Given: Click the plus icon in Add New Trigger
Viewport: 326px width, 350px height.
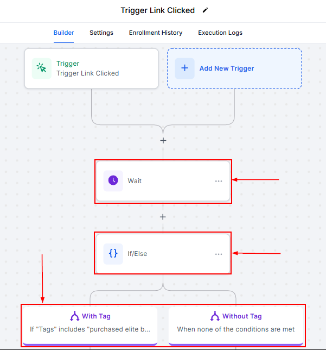Looking at the screenshot, I should pyautogui.click(x=184, y=68).
